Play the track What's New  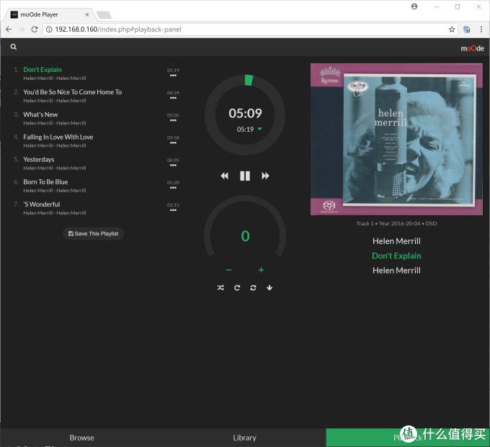coord(40,114)
